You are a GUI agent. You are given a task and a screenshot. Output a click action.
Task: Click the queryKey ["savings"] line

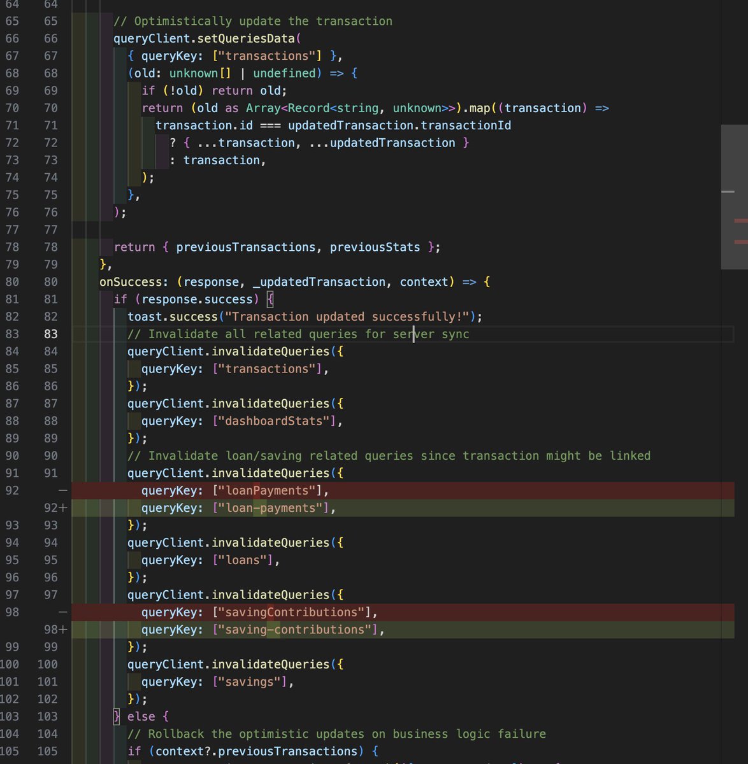coord(218,681)
